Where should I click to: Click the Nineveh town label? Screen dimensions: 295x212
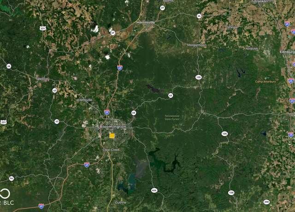point(252,48)
